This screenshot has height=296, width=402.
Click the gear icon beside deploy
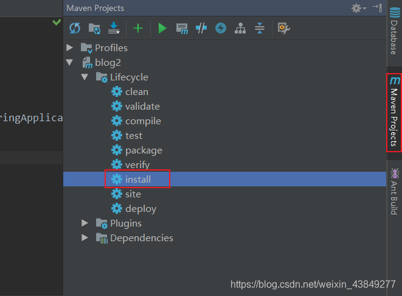coord(117,209)
